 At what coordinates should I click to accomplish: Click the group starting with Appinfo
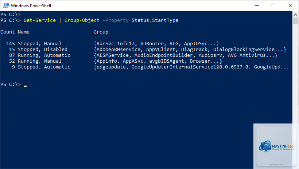click(x=158, y=61)
